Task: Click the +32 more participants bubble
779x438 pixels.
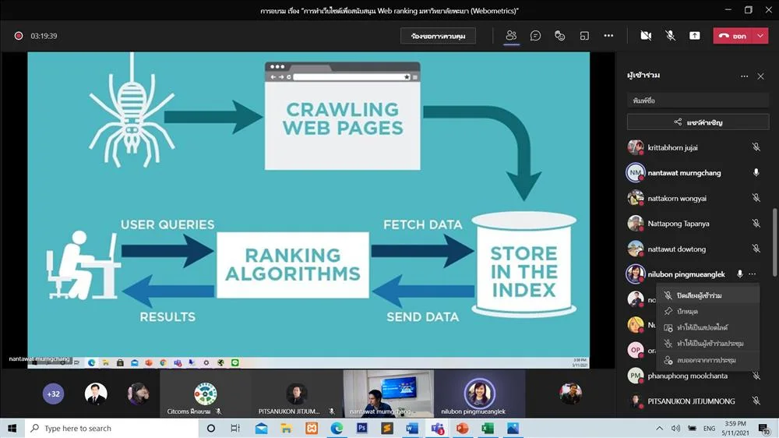Action: [x=53, y=394]
